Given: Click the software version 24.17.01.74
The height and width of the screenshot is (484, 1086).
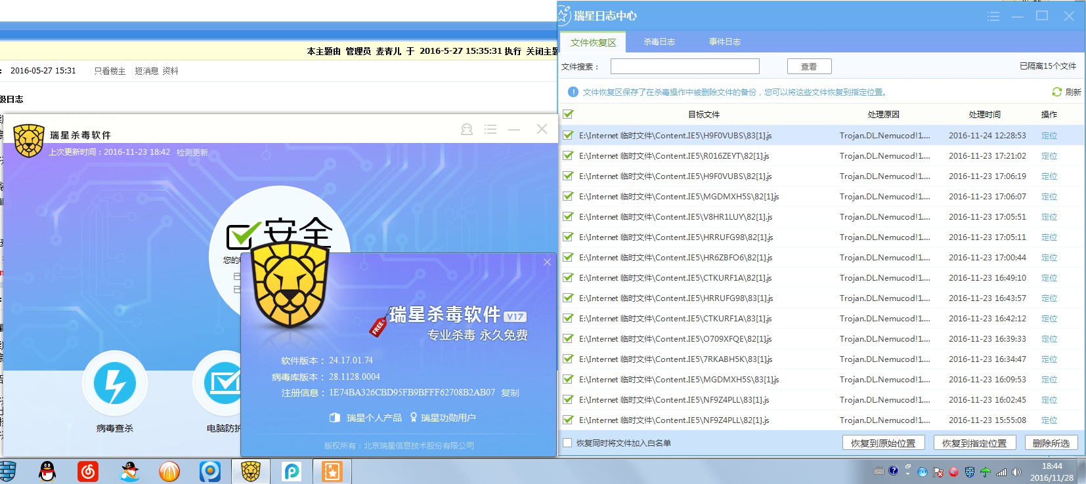Looking at the screenshot, I should (351, 360).
